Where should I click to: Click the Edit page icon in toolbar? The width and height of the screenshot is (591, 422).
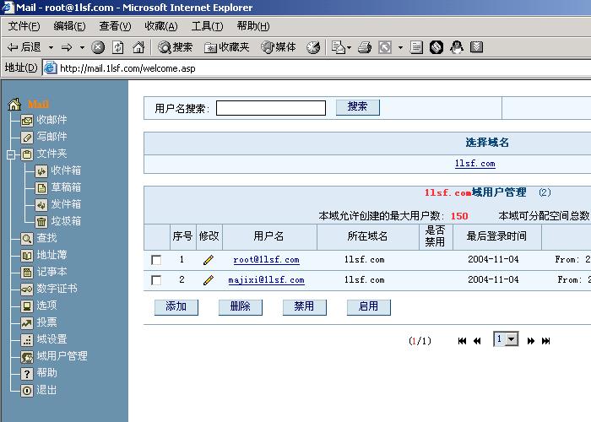(385, 47)
